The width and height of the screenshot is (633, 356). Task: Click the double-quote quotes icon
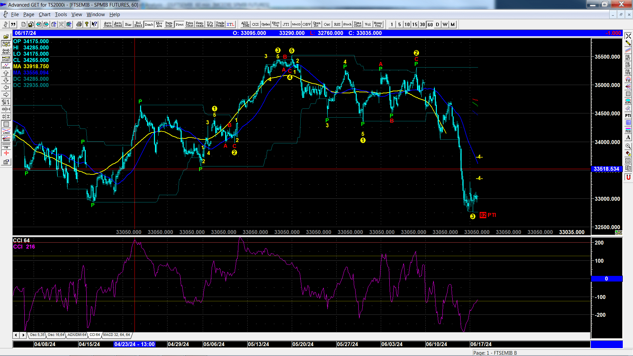pyautogui.click(x=13, y=24)
